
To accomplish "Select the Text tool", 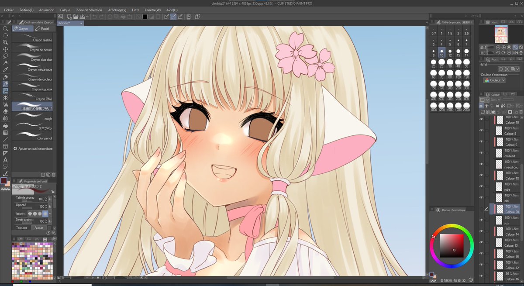I will point(6,160).
